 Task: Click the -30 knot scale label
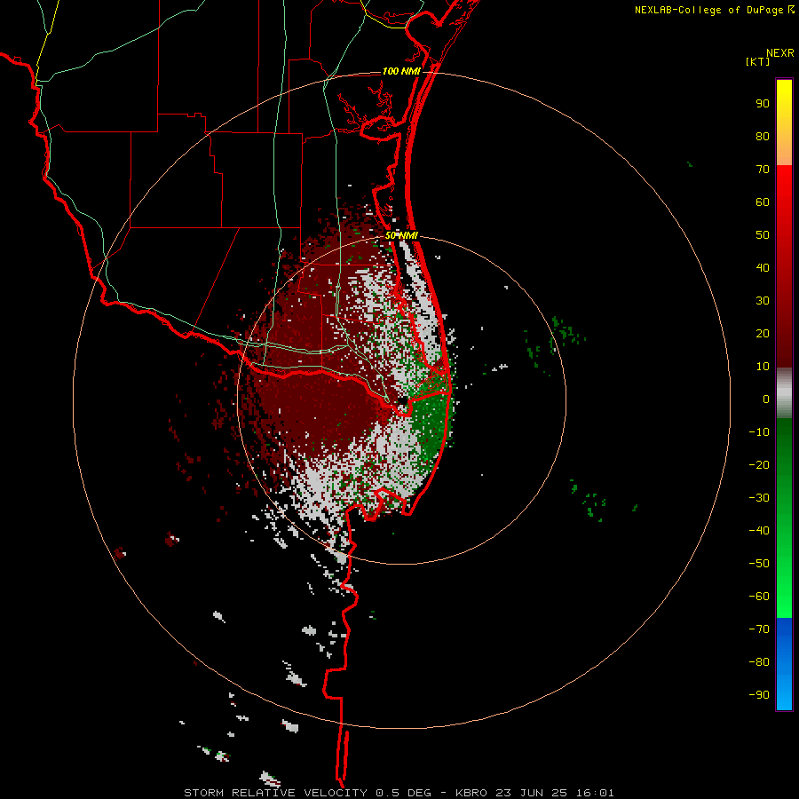(x=759, y=498)
